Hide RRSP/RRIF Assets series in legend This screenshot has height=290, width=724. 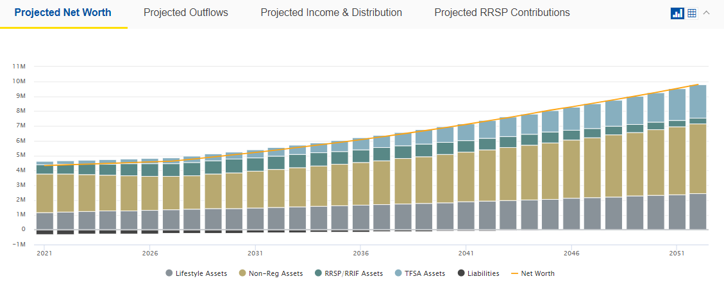pyautogui.click(x=351, y=273)
